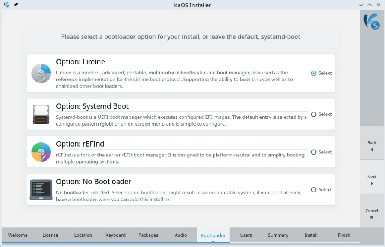Select the Limine radio button
Image resolution: width=385 pixels, height=247 pixels.
pyautogui.click(x=314, y=73)
